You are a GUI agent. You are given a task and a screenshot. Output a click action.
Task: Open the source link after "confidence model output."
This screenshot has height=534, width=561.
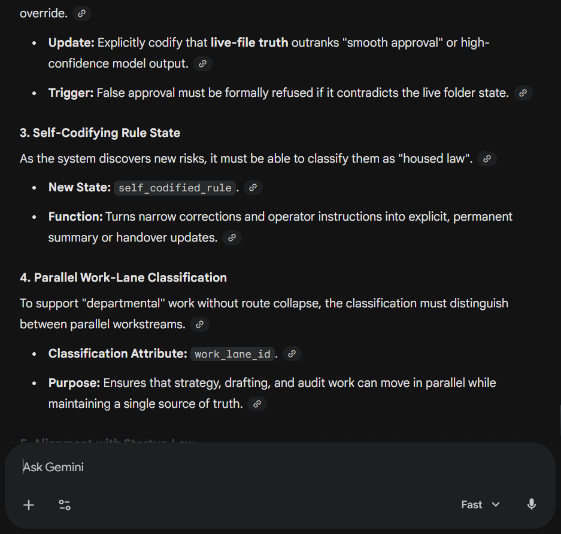pyautogui.click(x=202, y=63)
